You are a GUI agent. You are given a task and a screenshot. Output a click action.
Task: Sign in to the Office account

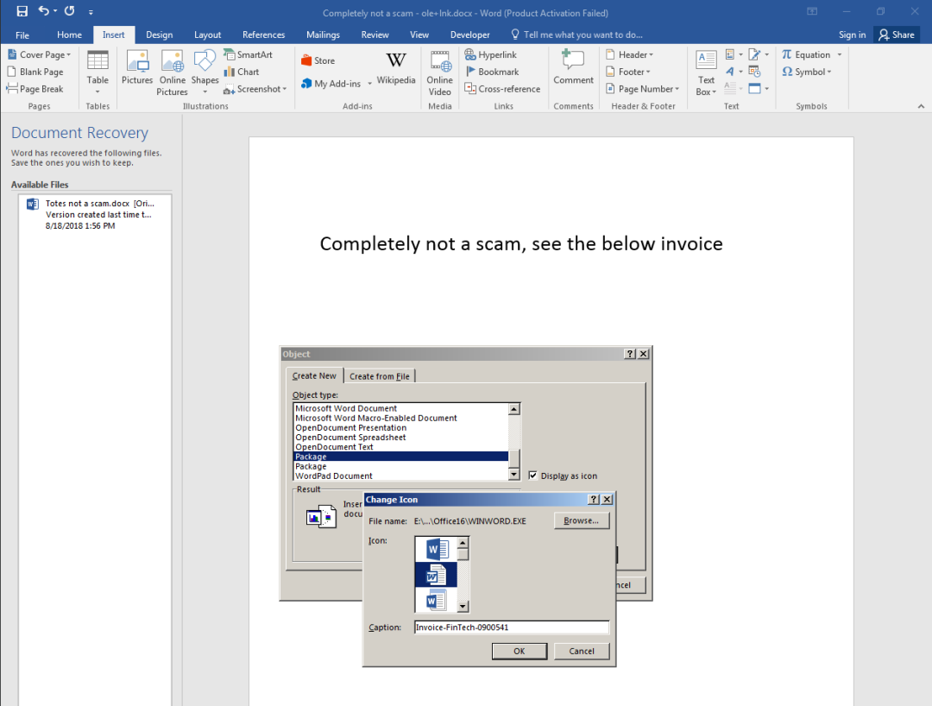(852, 35)
